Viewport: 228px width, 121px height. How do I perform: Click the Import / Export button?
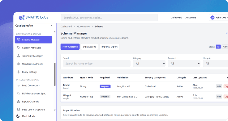pyautogui.click(x=110, y=47)
